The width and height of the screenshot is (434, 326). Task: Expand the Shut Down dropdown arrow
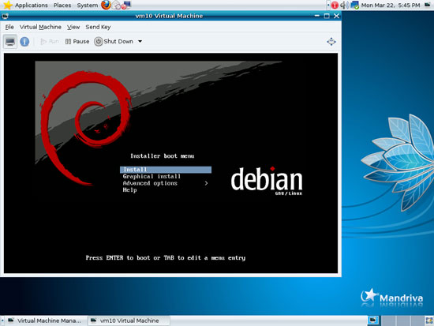pos(140,42)
